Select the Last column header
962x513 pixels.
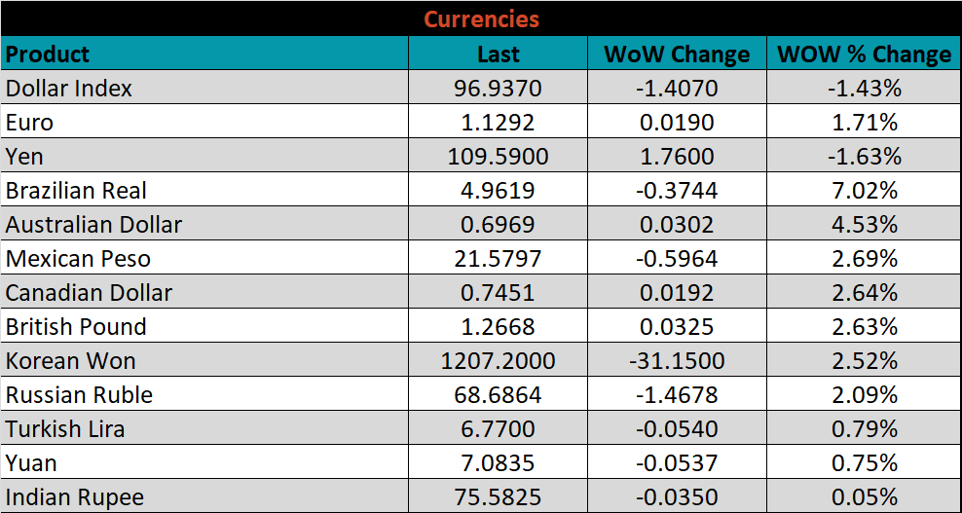[498, 55]
